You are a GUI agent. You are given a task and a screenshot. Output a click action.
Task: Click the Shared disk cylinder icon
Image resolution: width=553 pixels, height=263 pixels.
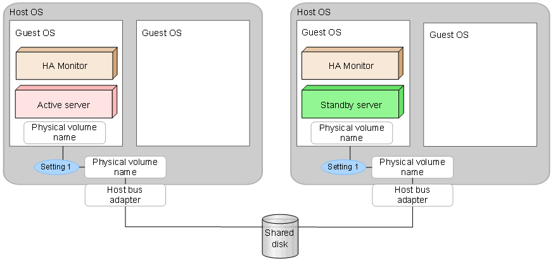pyautogui.click(x=279, y=236)
